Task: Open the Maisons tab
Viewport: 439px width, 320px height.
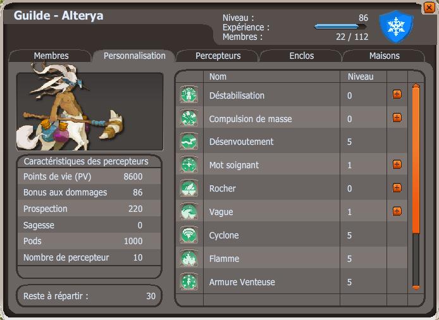Action: [384, 56]
